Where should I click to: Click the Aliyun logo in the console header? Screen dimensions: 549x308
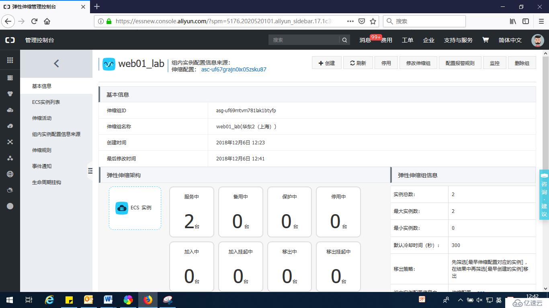click(x=10, y=40)
